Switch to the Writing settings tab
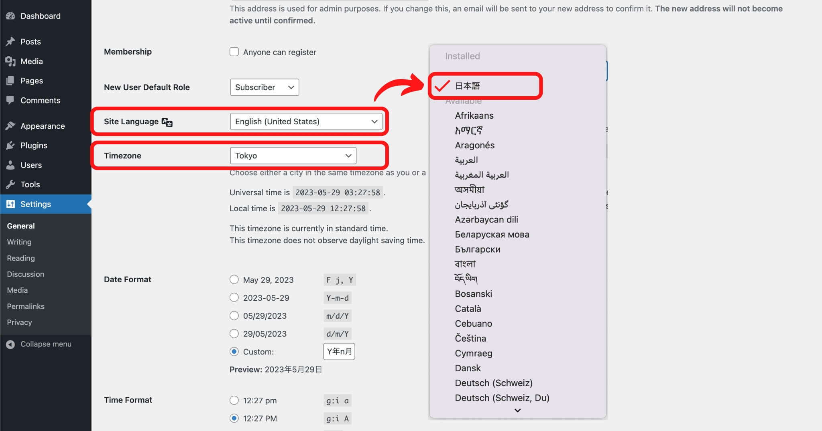The image size is (822, 431). (x=19, y=242)
